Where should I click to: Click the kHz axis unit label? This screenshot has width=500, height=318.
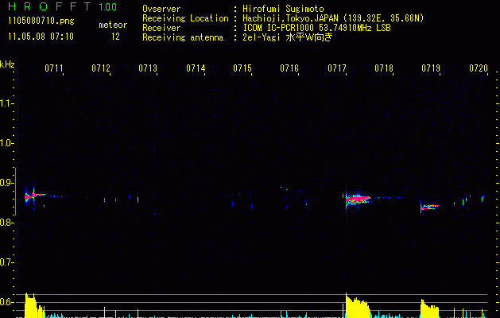[7, 64]
